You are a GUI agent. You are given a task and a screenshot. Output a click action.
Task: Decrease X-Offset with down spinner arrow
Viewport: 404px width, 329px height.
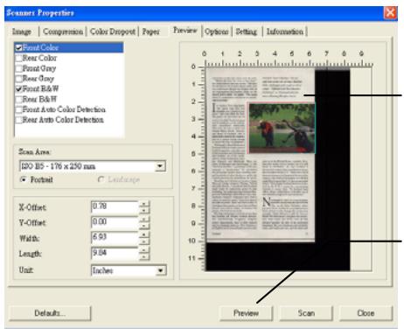click(144, 210)
